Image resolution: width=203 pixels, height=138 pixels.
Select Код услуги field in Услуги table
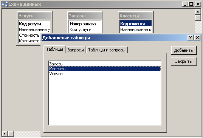(34, 24)
